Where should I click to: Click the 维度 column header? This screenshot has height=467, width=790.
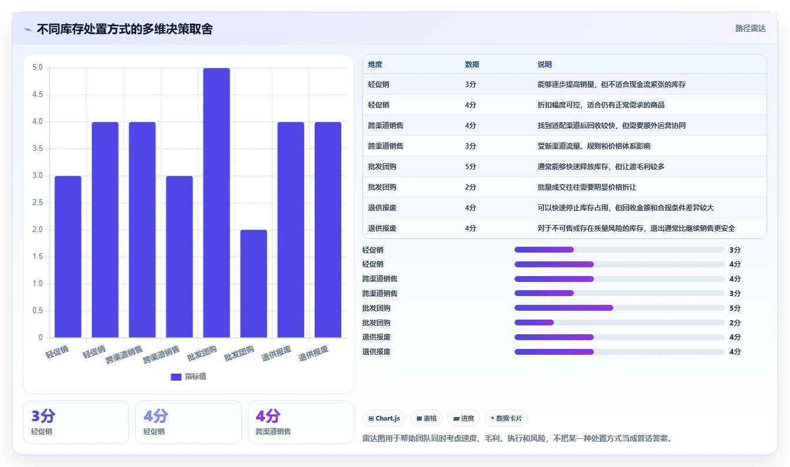375,65
